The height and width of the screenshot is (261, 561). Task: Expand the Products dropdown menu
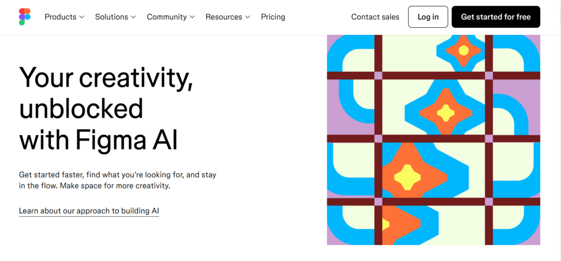(x=65, y=17)
